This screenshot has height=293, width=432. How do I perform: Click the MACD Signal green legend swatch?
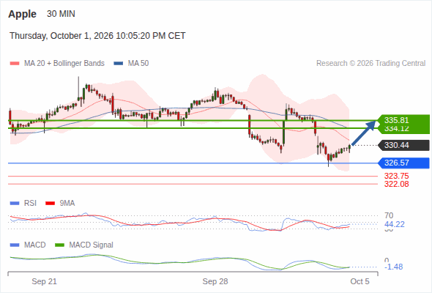pos(59,245)
